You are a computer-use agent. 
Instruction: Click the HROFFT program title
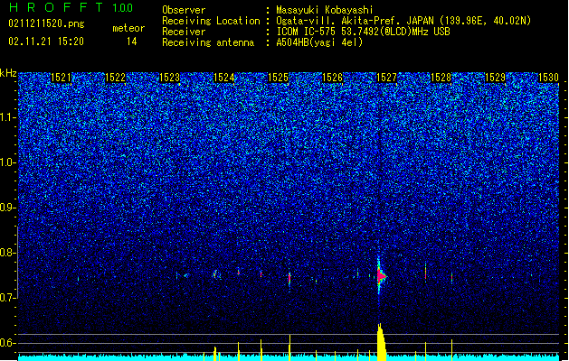tap(56, 7)
